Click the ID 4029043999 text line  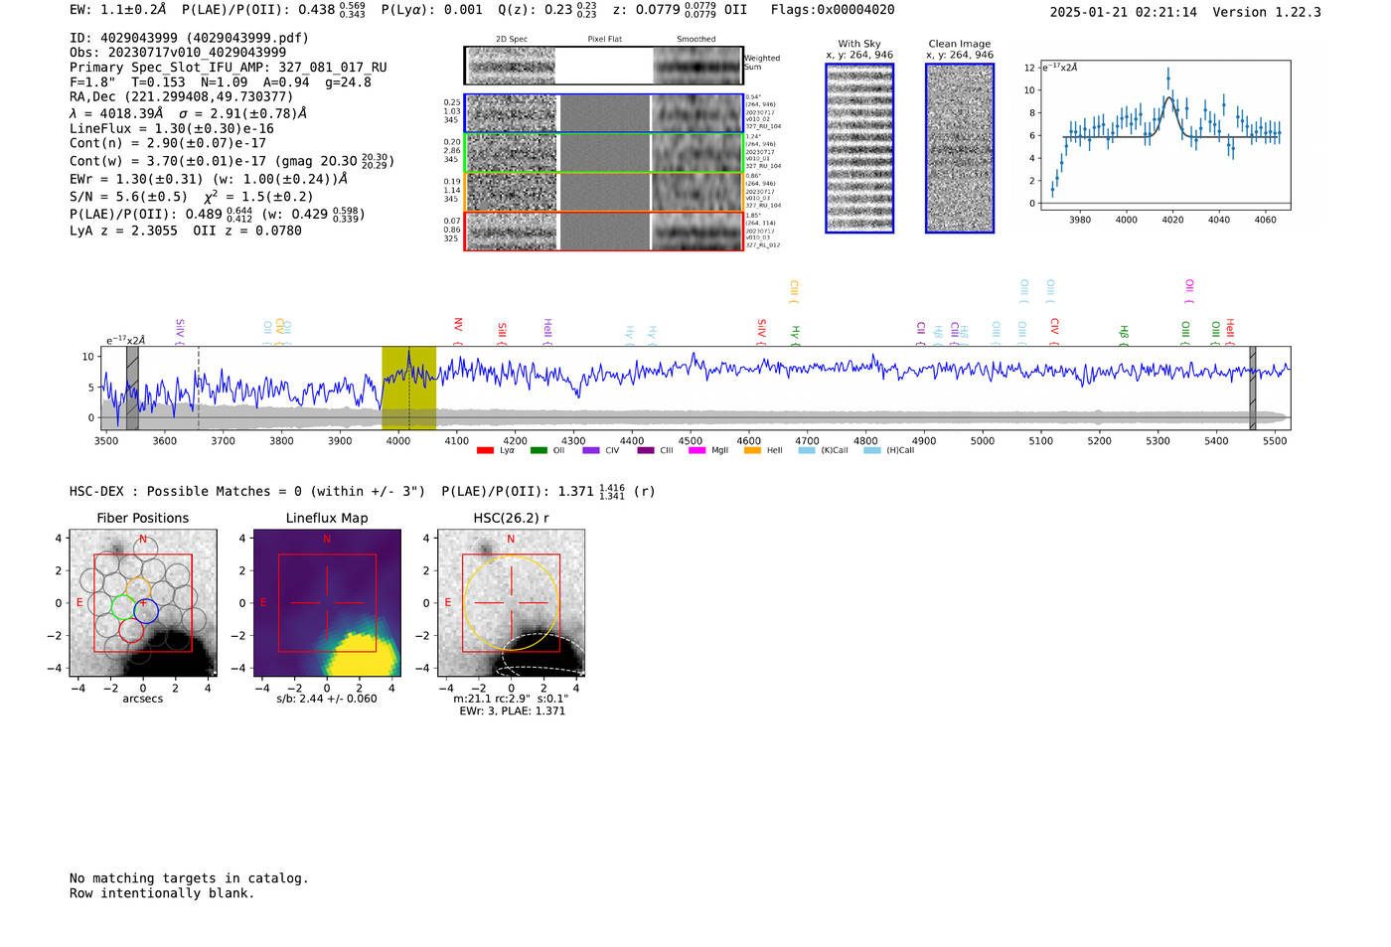[x=189, y=38]
